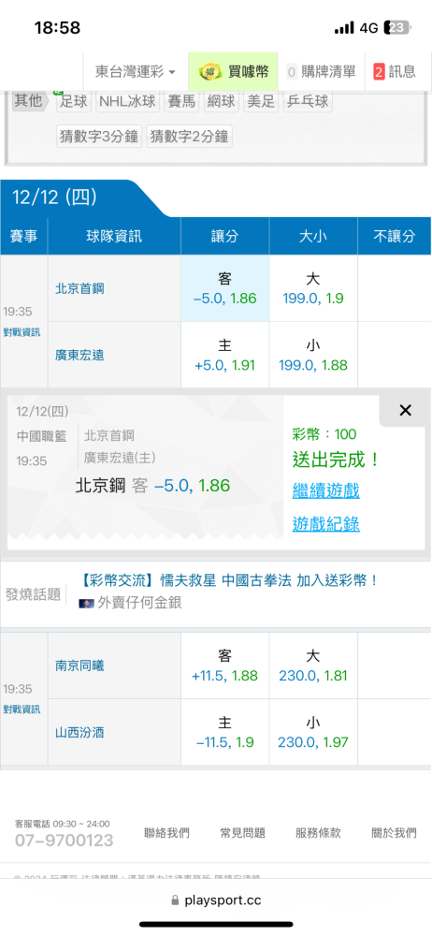
Task: Select NHL冰球 category
Action: click(x=128, y=101)
